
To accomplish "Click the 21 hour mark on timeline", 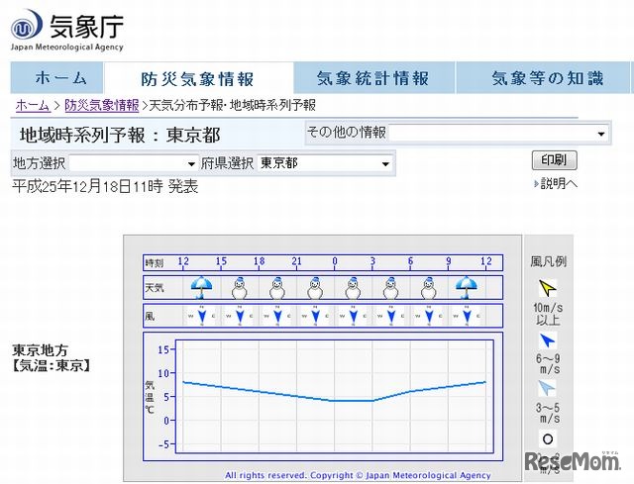I will [x=297, y=261].
